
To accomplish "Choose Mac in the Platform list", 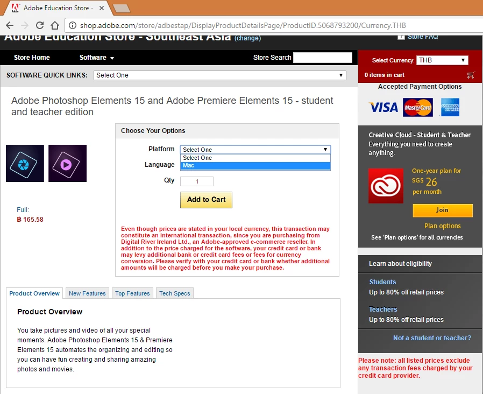I will tap(255, 166).
